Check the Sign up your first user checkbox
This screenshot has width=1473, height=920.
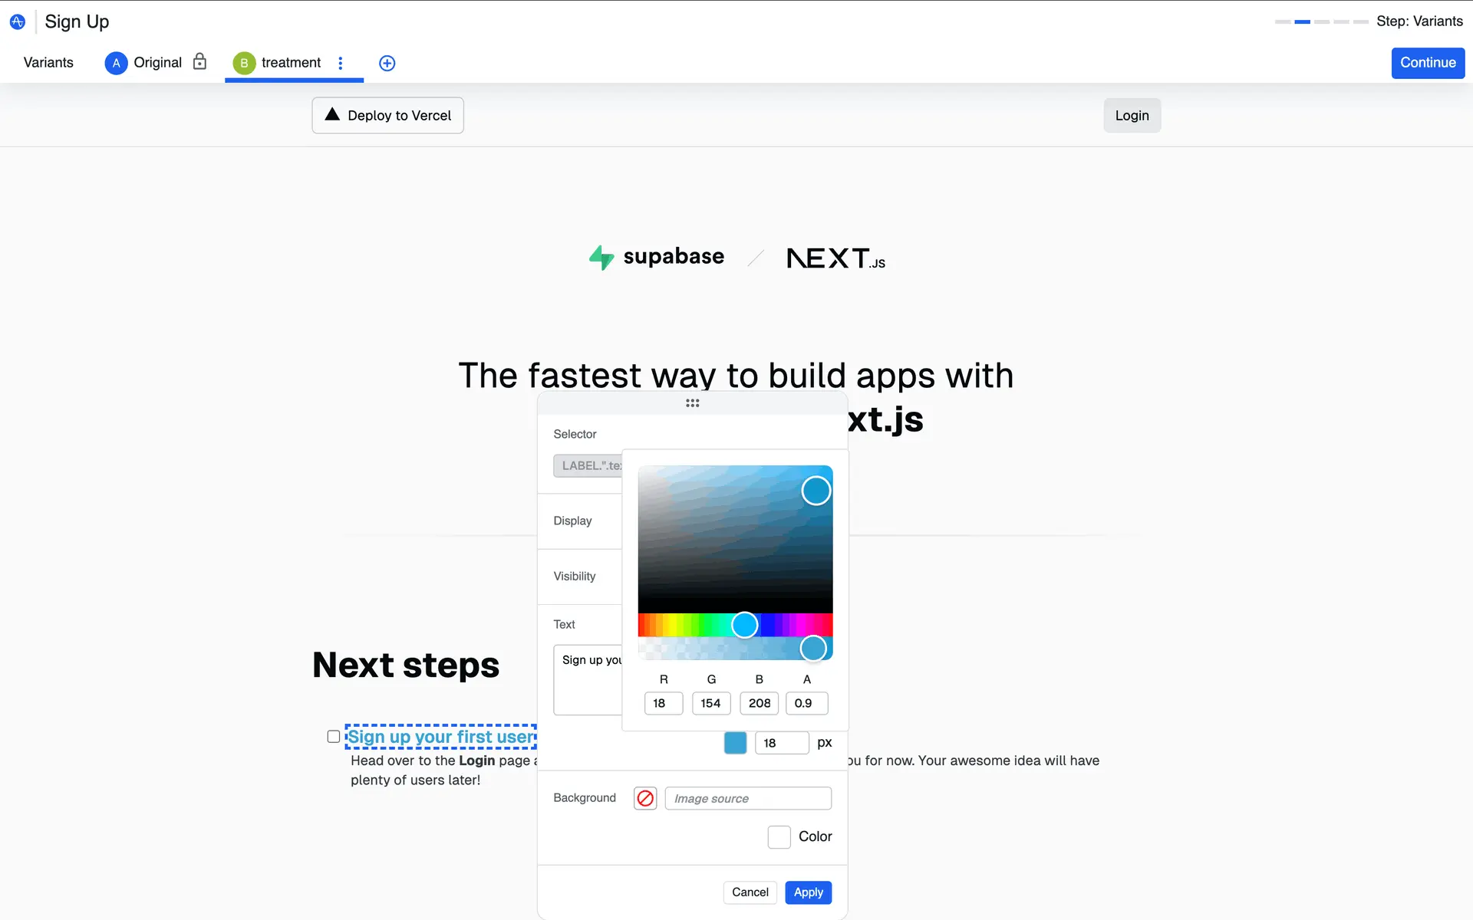point(334,737)
